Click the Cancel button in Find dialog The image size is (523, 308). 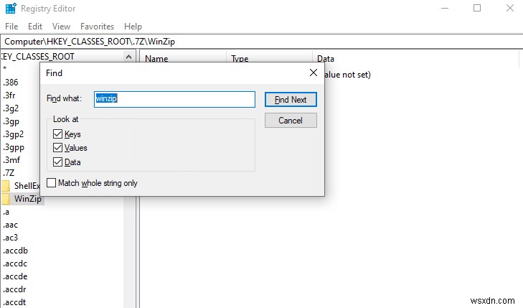pyautogui.click(x=291, y=121)
